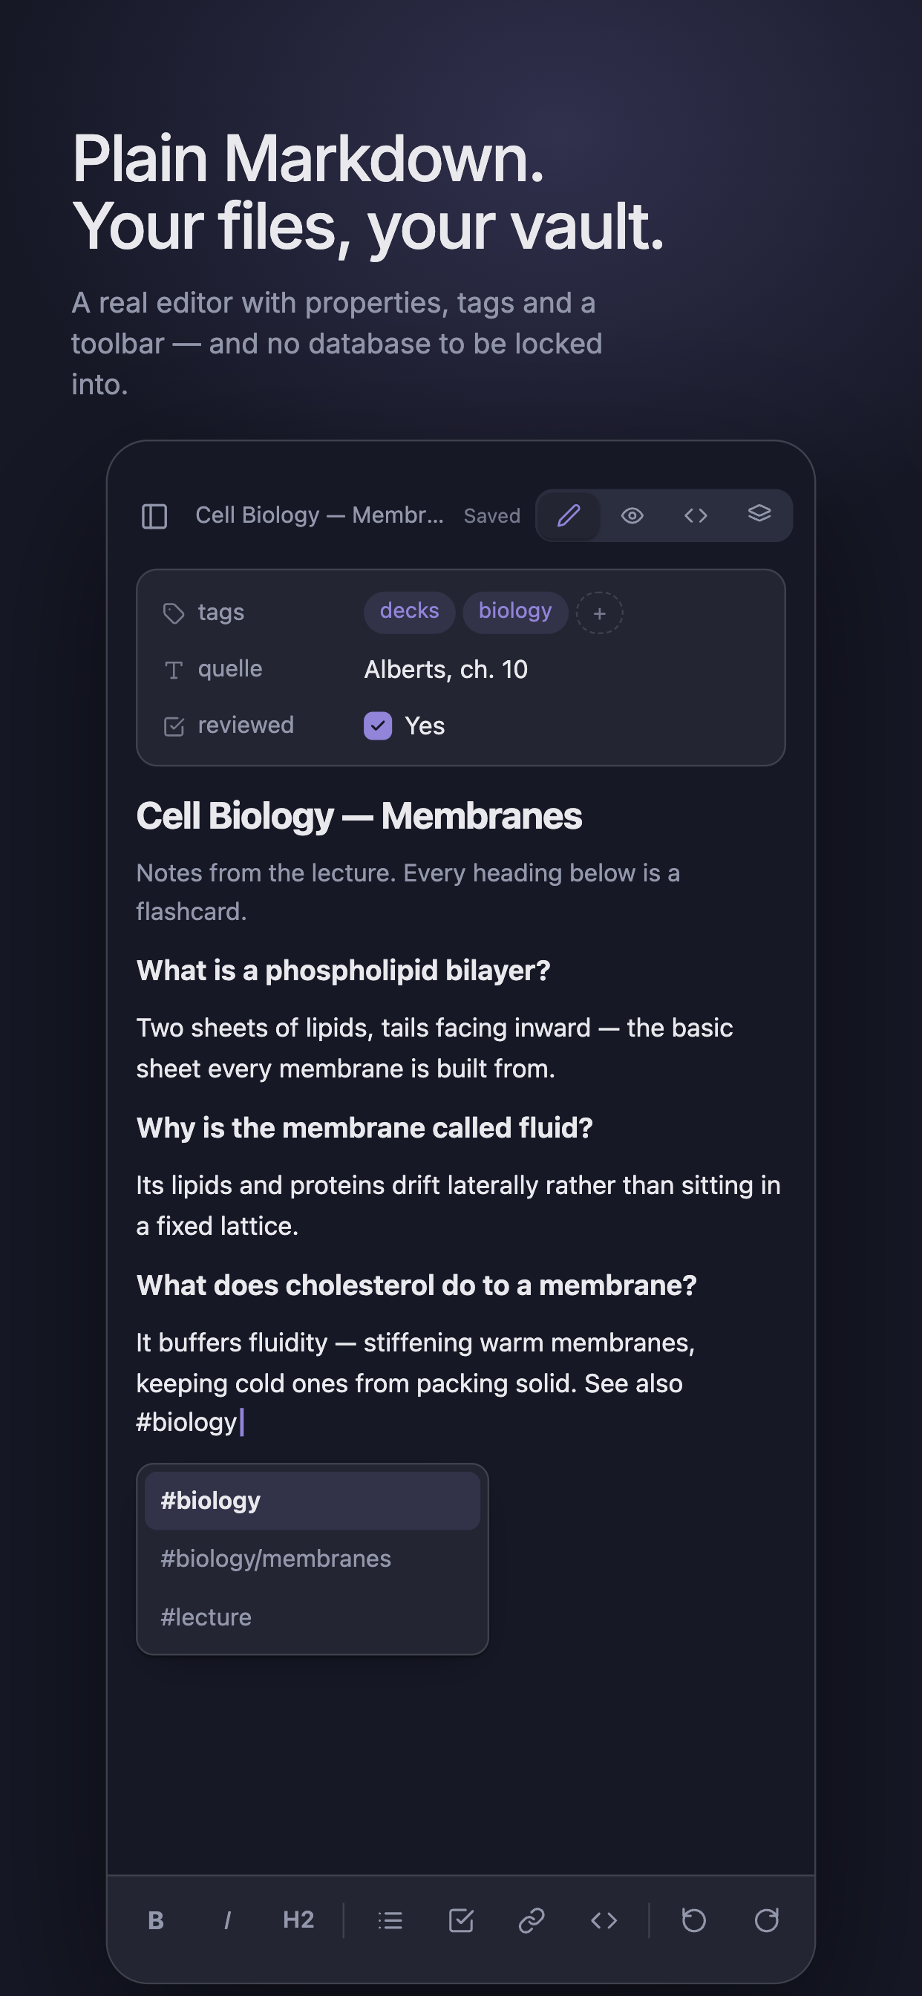922x1996 pixels.
Task: Switch to eye preview mode
Action: [632, 515]
